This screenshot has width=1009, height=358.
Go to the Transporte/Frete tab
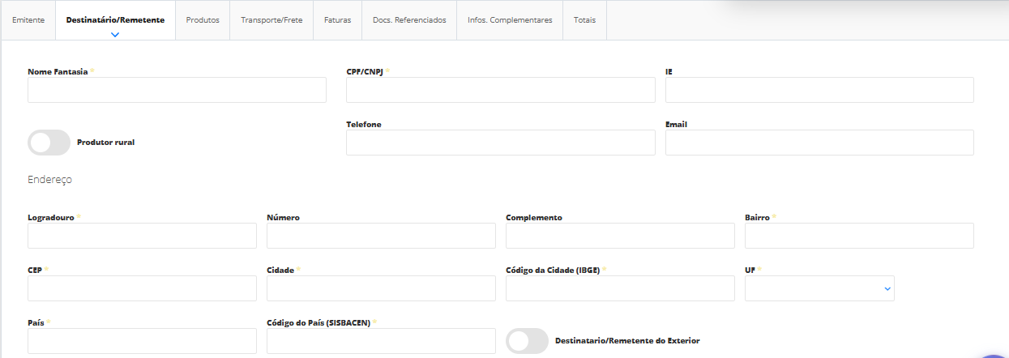(271, 20)
